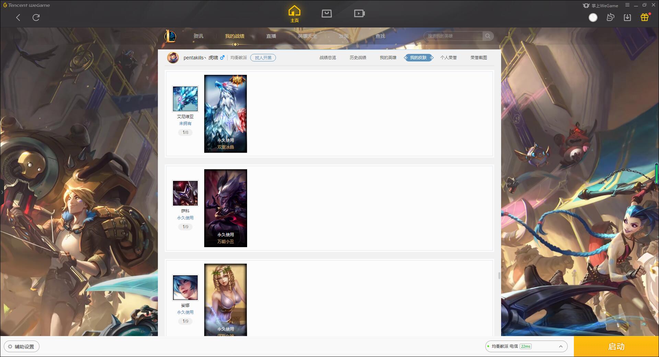Click the League of Legends logo

click(171, 36)
